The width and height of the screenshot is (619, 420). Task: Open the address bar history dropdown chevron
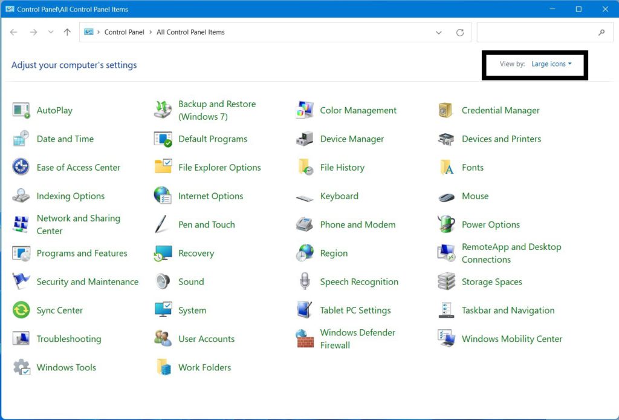(x=439, y=33)
